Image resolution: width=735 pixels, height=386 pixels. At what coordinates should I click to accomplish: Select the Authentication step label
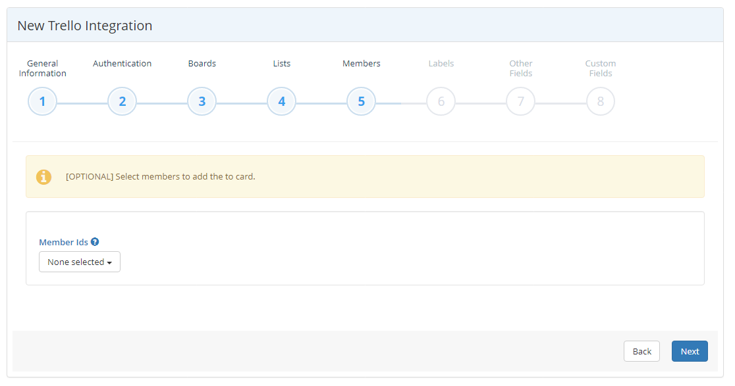point(122,63)
